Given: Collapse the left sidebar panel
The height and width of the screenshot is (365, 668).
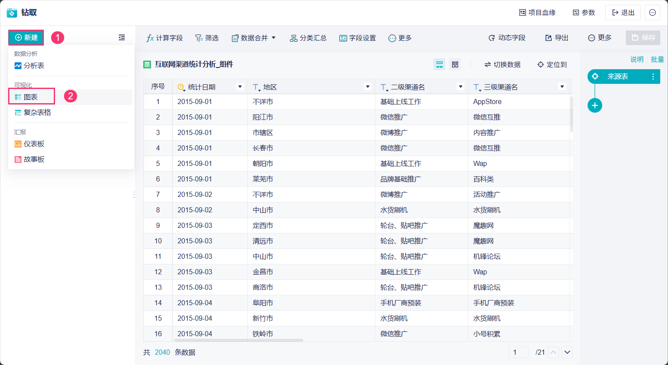Looking at the screenshot, I should pyautogui.click(x=122, y=37).
